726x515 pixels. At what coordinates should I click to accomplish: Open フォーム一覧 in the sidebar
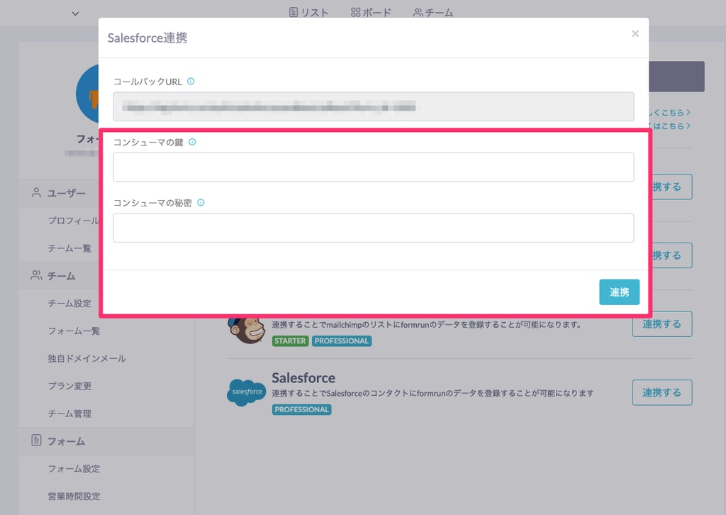[74, 331]
